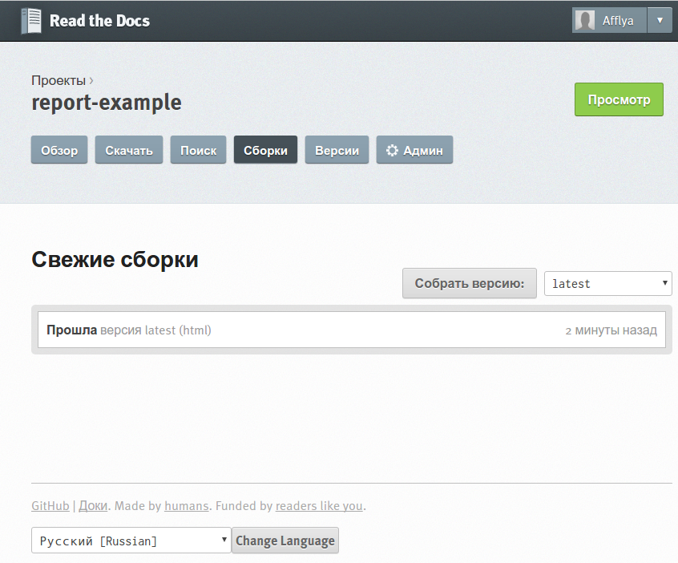Image resolution: width=678 pixels, height=563 pixels.
Task: Open the Русский language selector
Action: point(131,540)
